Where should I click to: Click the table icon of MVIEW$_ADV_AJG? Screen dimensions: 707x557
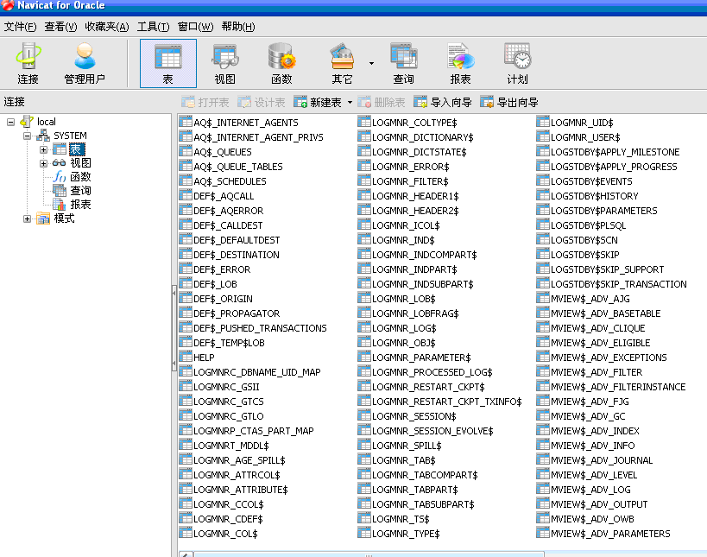click(x=543, y=299)
